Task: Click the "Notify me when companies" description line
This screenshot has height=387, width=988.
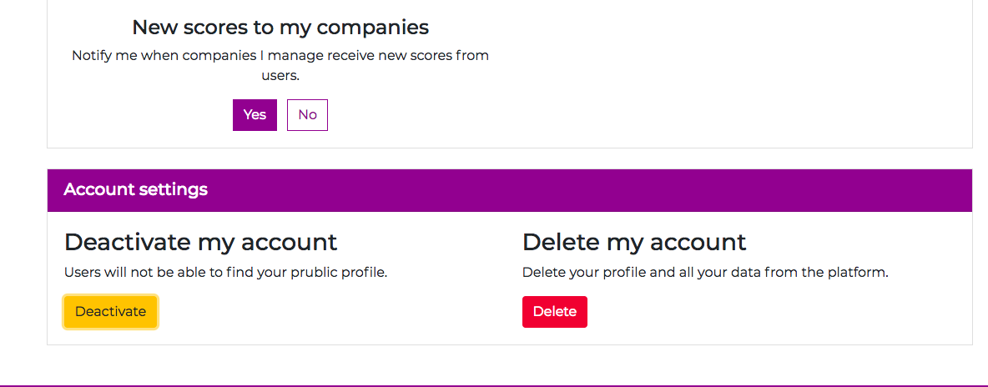Action: point(280,56)
